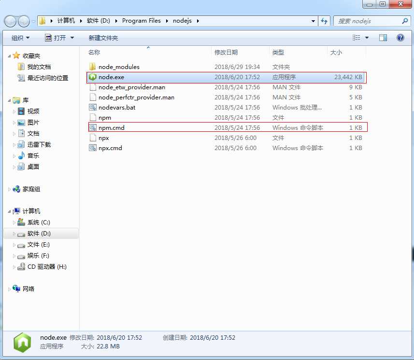The image size is (414, 360).
Task: Expand the 网络 tree node
Action: coord(9,289)
